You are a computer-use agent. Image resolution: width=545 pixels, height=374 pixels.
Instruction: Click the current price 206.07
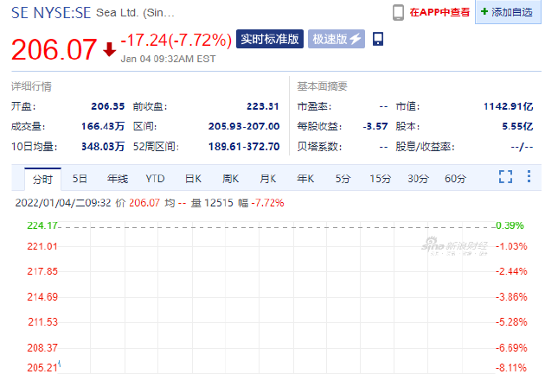54,49
